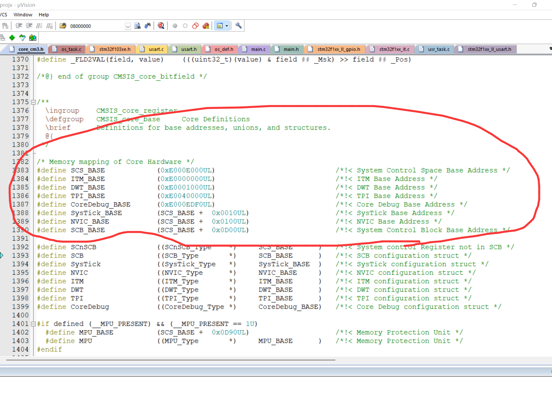Screen dimensions: 552x400
Task: Restore down the µVision window
Action: 534,5
